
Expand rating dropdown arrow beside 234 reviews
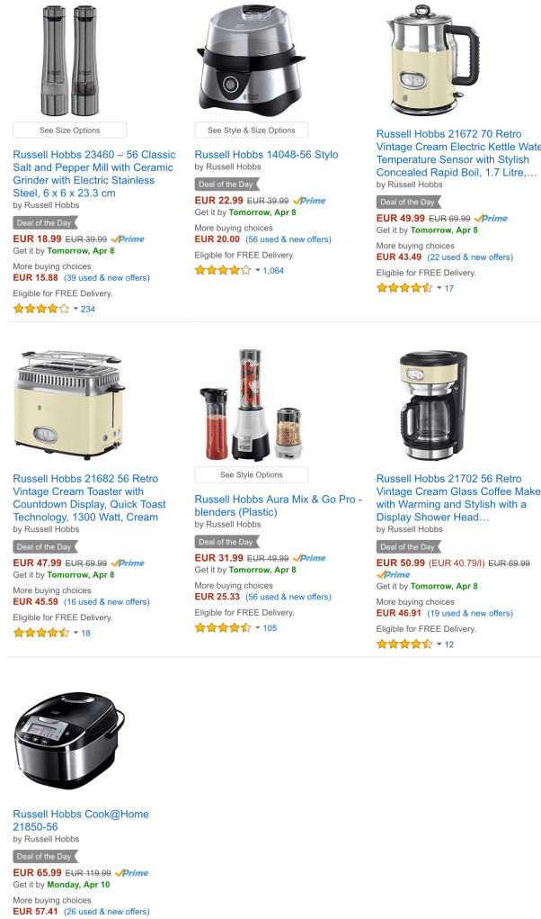(75, 309)
